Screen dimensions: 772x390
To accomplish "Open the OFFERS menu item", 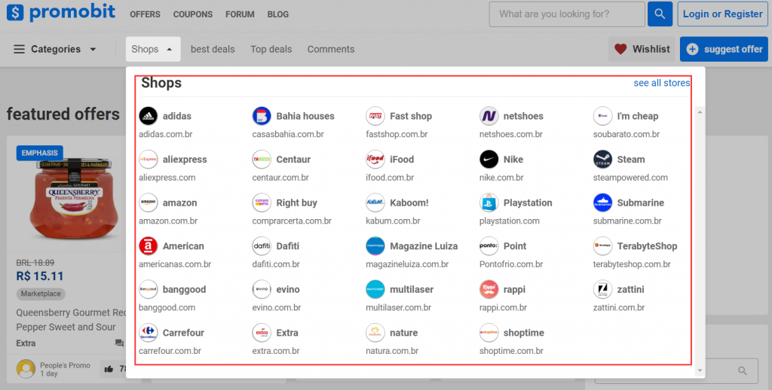I will click(x=146, y=14).
